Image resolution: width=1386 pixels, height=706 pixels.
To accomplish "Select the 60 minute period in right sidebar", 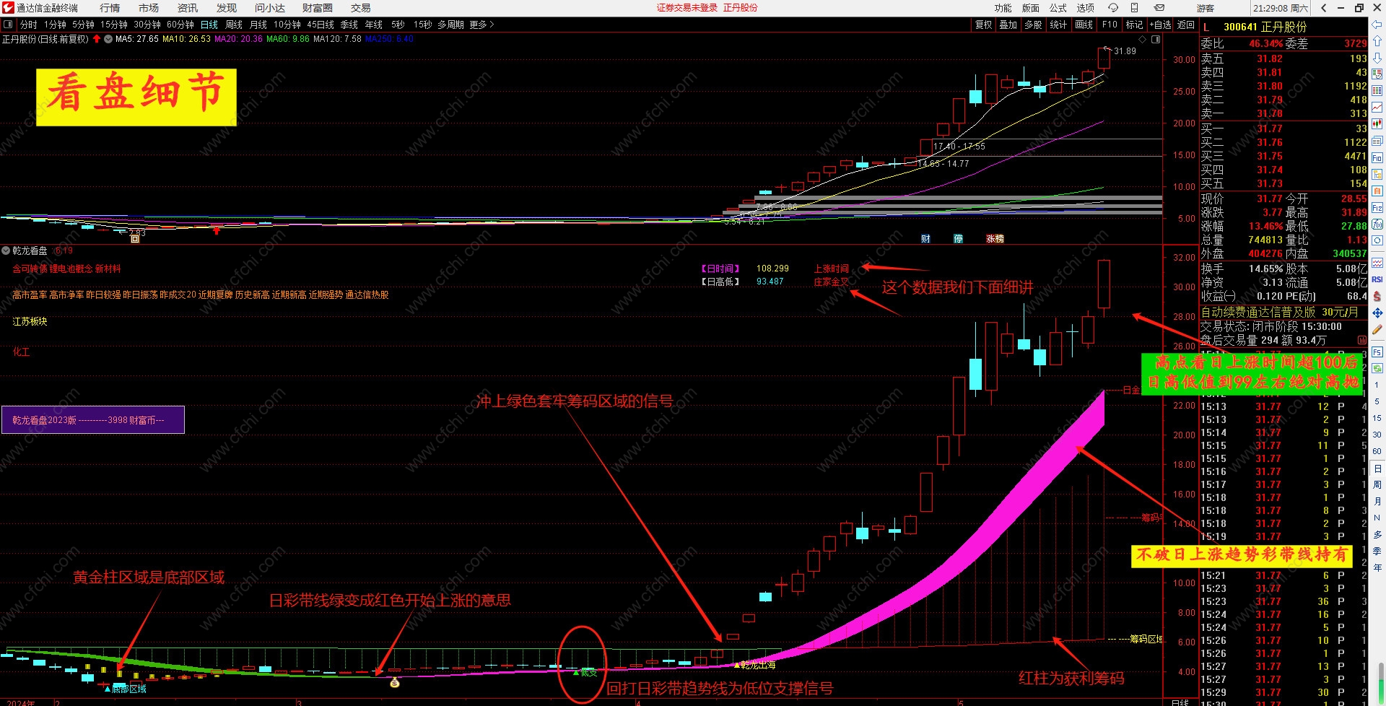I will [1377, 451].
